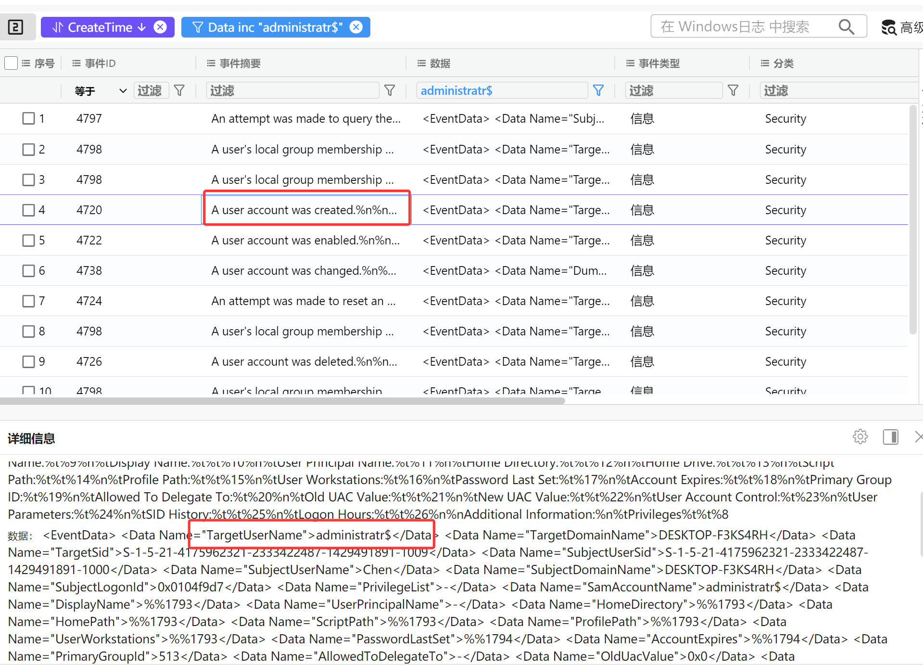The image size is (923, 665).
Task: Click the 详细信息 panel title
Action: tap(31, 438)
